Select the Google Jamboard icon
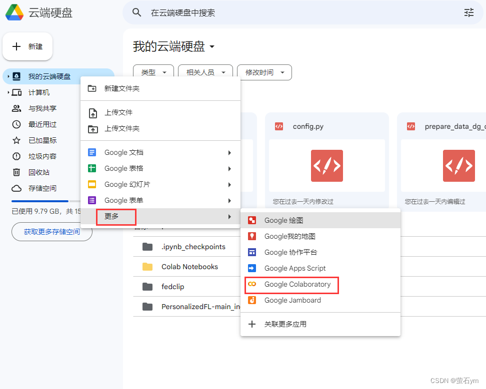The width and height of the screenshot is (486, 389). tap(252, 300)
